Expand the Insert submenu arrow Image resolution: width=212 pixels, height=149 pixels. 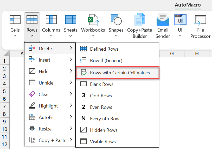(71, 60)
